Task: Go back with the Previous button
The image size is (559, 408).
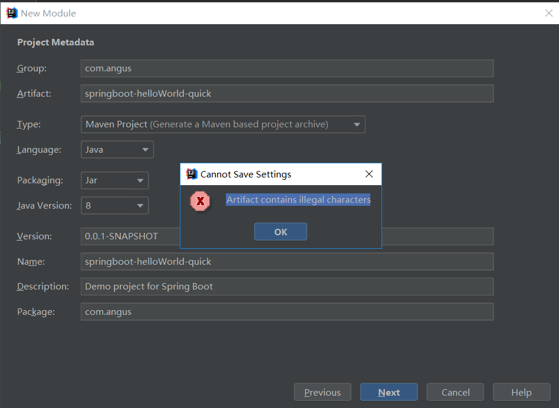Action: point(323,392)
